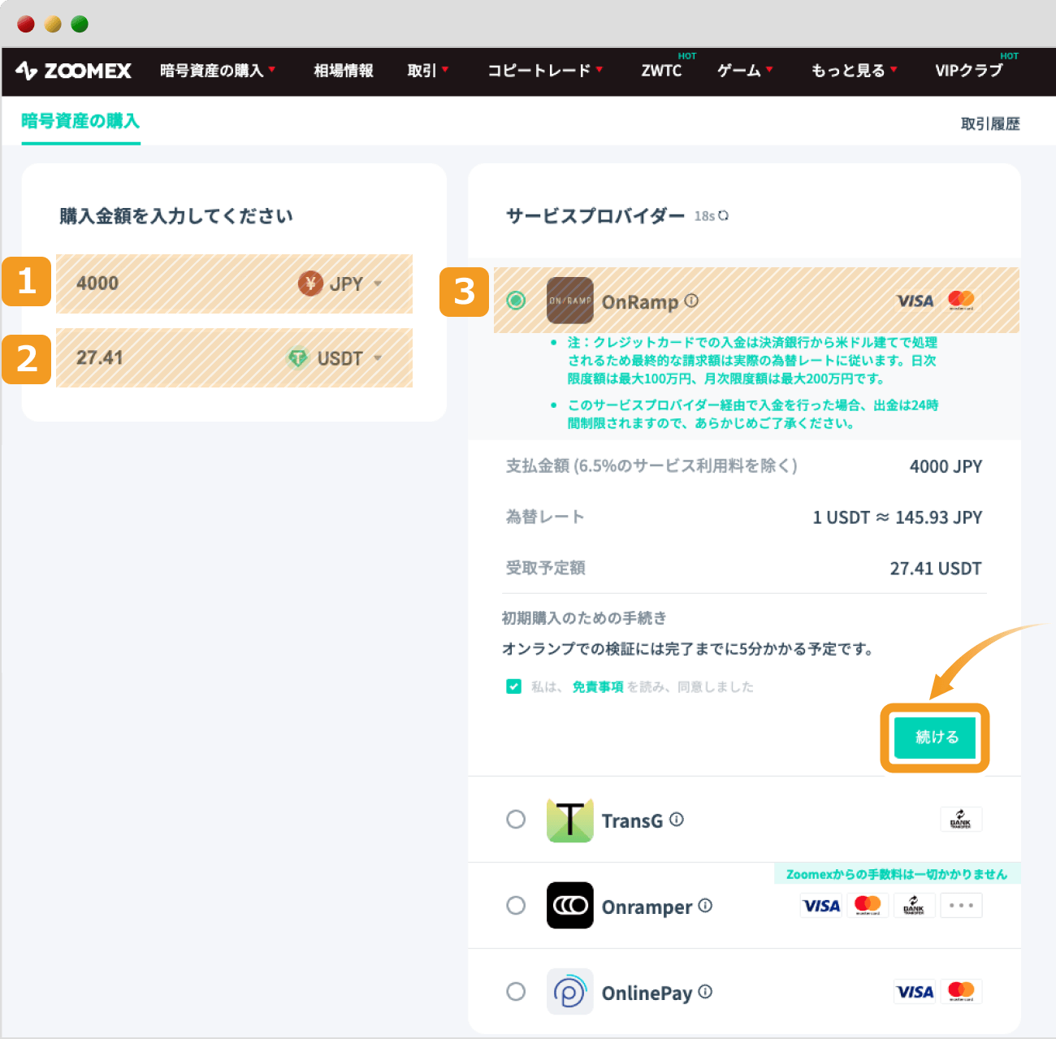Screen dimensions: 1056x1039
Task: Click the OnlinePay provider name
Action: tap(647, 993)
